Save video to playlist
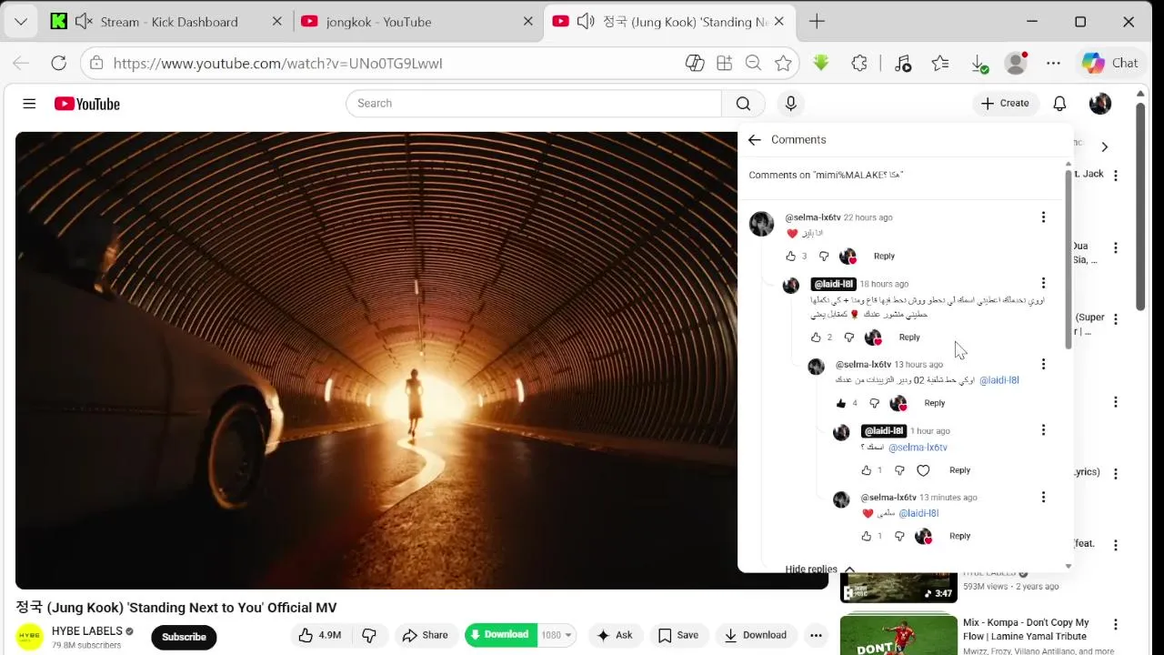Screen dimensions: 1164x655 (x=678, y=635)
